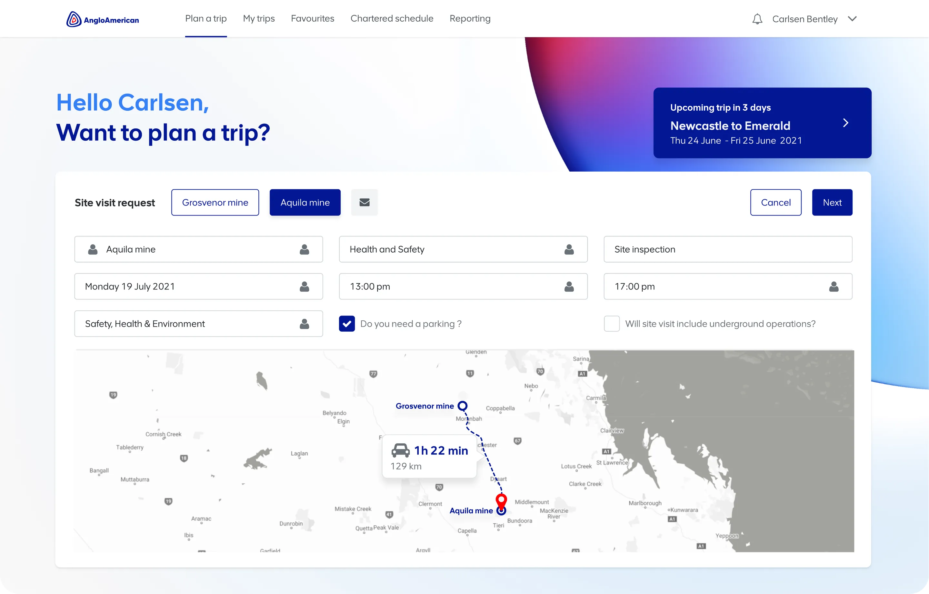Viewport: 929px width, 594px height.
Task: Click 'Do you need a parking ?' label
Action: pyautogui.click(x=411, y=323)
